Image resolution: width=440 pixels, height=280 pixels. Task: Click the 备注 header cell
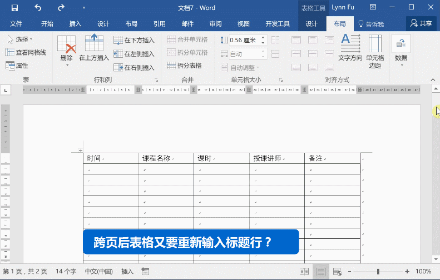332,158
